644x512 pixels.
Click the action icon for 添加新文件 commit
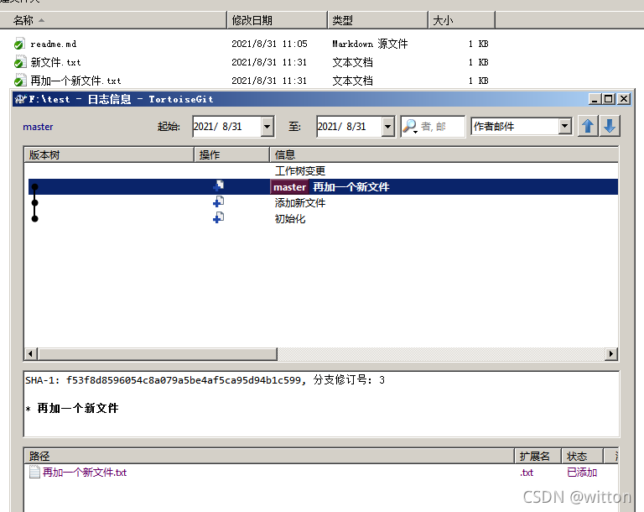click(219, 202)
